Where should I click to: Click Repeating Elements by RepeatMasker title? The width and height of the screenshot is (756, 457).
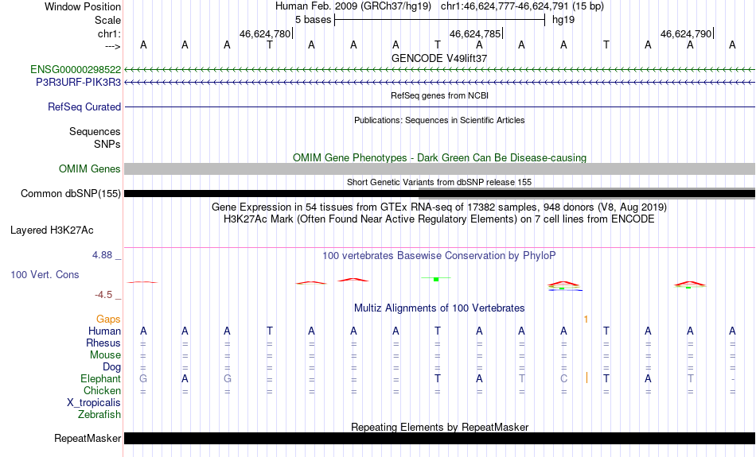pyautogui.click(x=439, y=427)
